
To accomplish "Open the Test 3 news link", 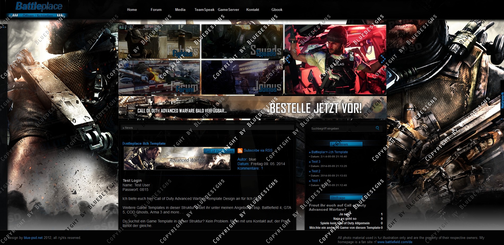I will point(316,162).
